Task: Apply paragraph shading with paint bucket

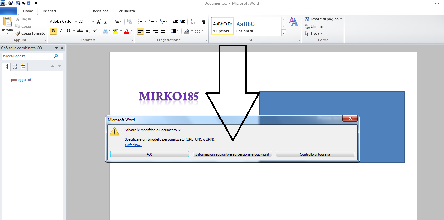Action: coord(186,31)
